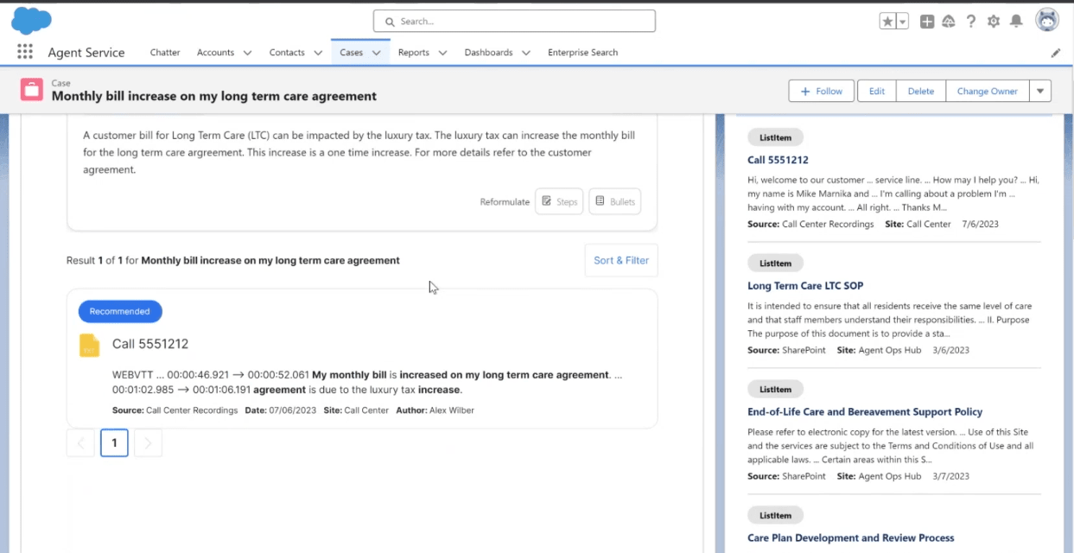Viewport: 1074px width, 553px height.
Task: Open the Trailhead guidance icon
Action: pyautogui.click(x=949, y=22)
